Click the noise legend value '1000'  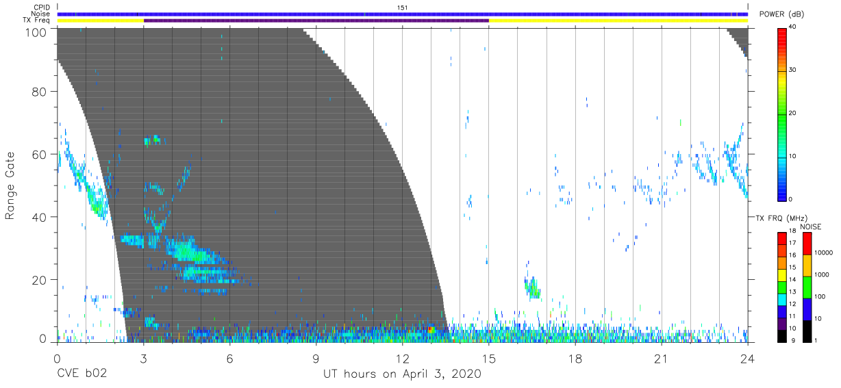822,274
